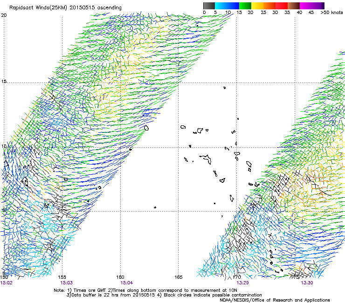Viewport: 345px width, 303px height.
Task: Click the '35' legend scale number
Action: [287, 12]
